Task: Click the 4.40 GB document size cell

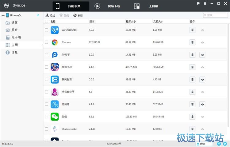Action: click(x=157, y=79)
